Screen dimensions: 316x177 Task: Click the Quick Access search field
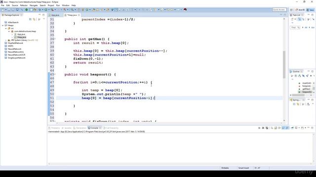click(x=279, y=10)
